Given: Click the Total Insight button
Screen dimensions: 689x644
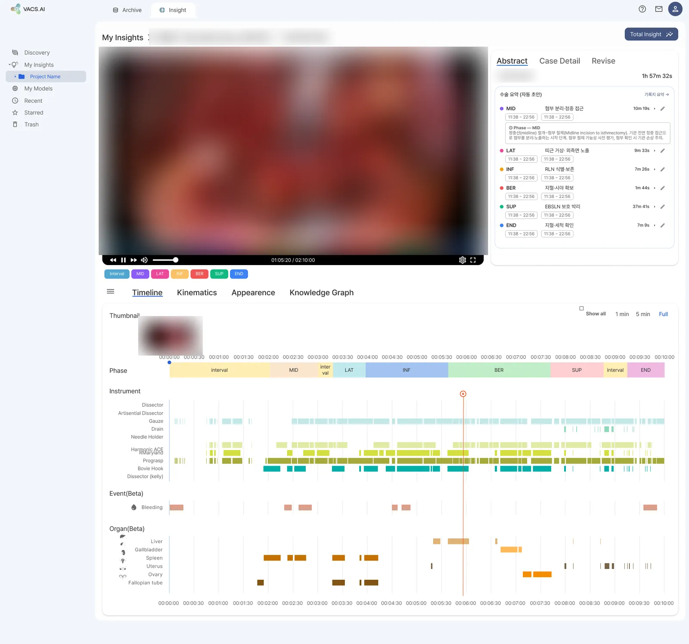Looking at the screenshot, I should (x=651, y=34).
